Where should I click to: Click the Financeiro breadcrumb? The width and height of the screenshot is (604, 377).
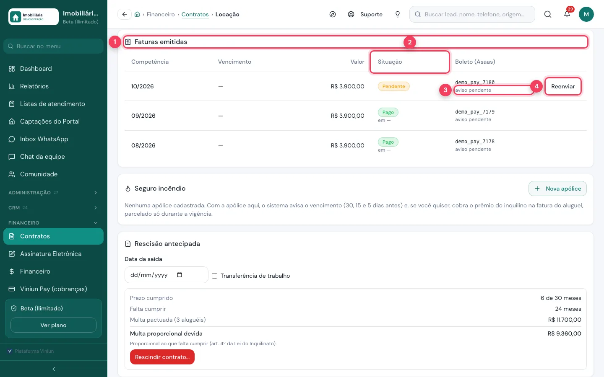(x=161, y=14)
